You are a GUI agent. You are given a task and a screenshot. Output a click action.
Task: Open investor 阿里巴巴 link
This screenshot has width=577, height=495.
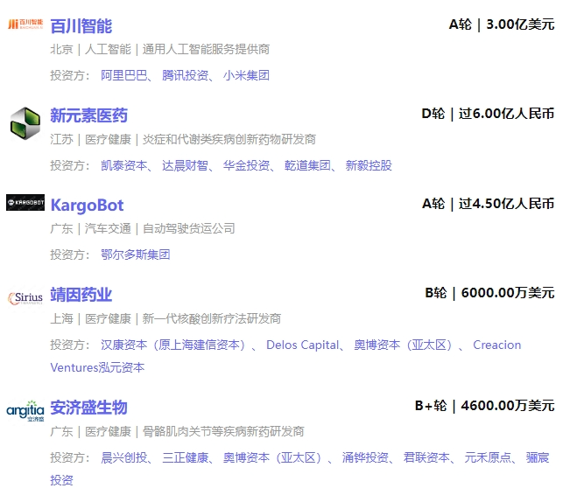tap(124, 75)
